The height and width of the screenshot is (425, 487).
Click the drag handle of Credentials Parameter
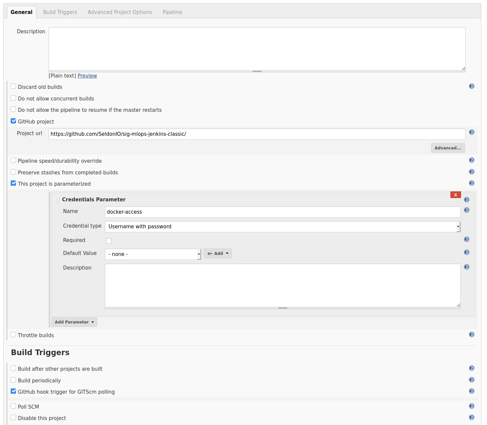tap(57, 199)
